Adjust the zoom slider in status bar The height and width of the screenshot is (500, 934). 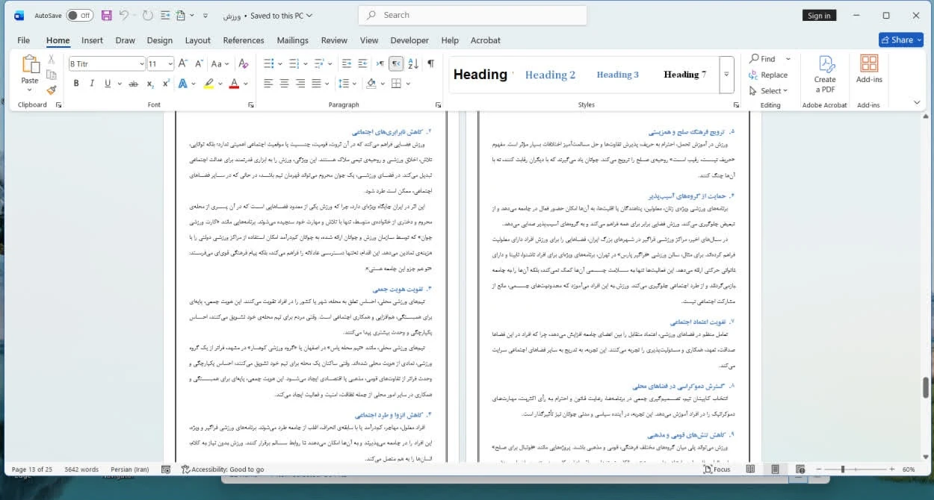tap(843, 469)
